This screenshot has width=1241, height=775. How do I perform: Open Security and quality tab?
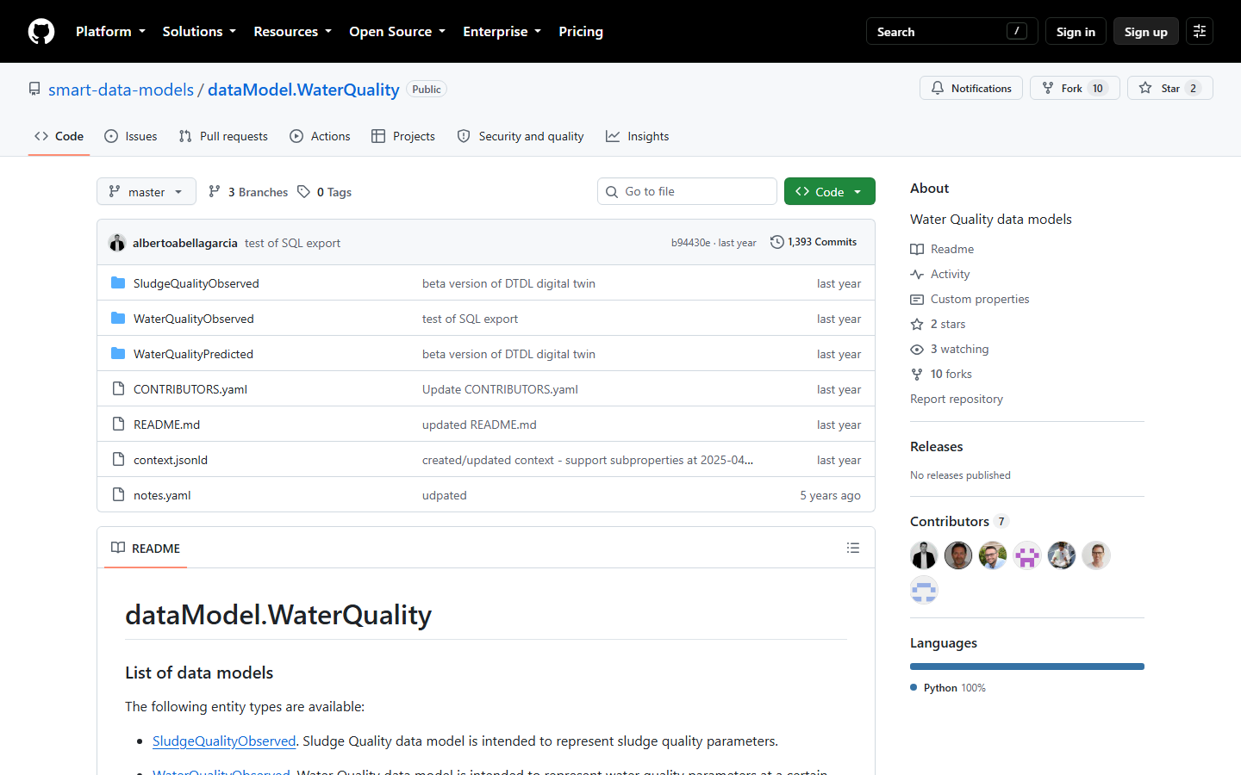click(521, 136)
